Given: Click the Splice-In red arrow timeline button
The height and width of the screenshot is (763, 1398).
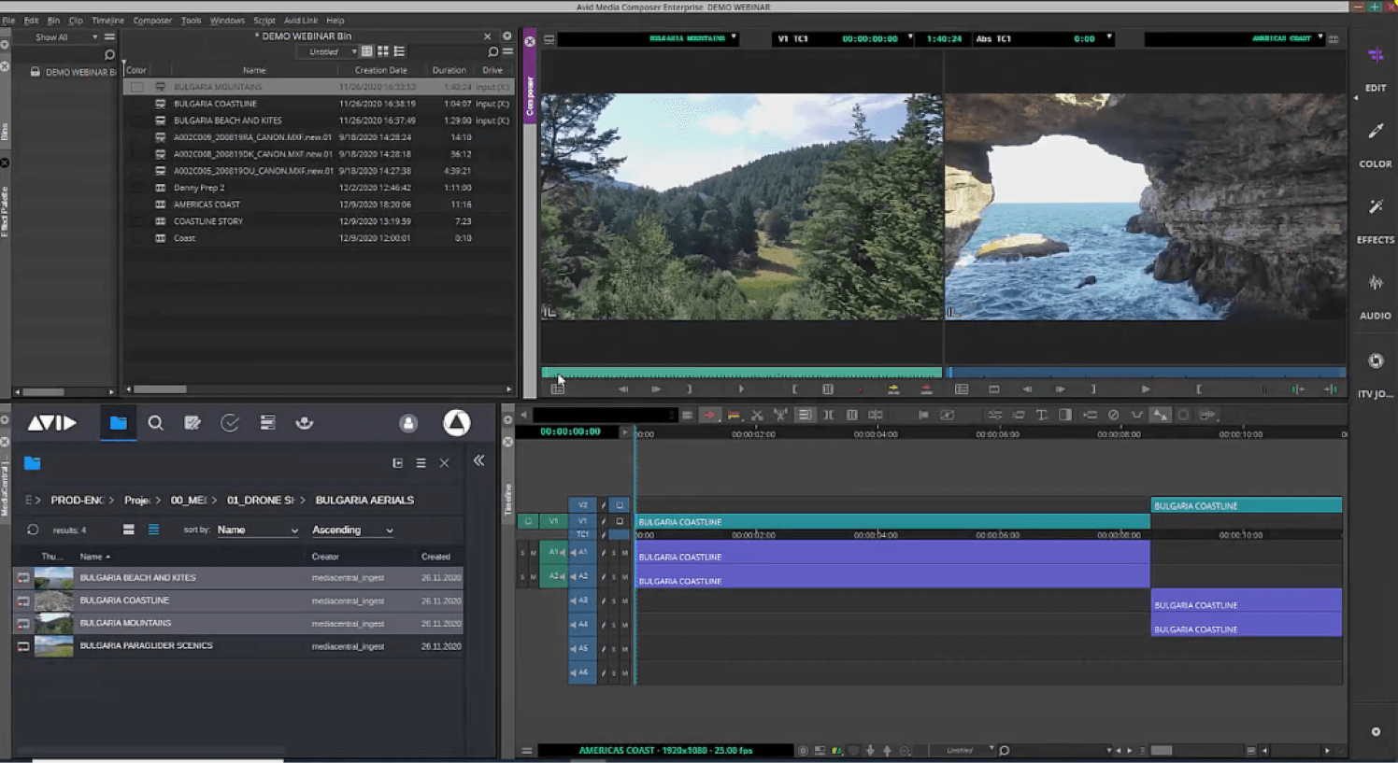Looking at the screenshot, I should click(709, 415).
